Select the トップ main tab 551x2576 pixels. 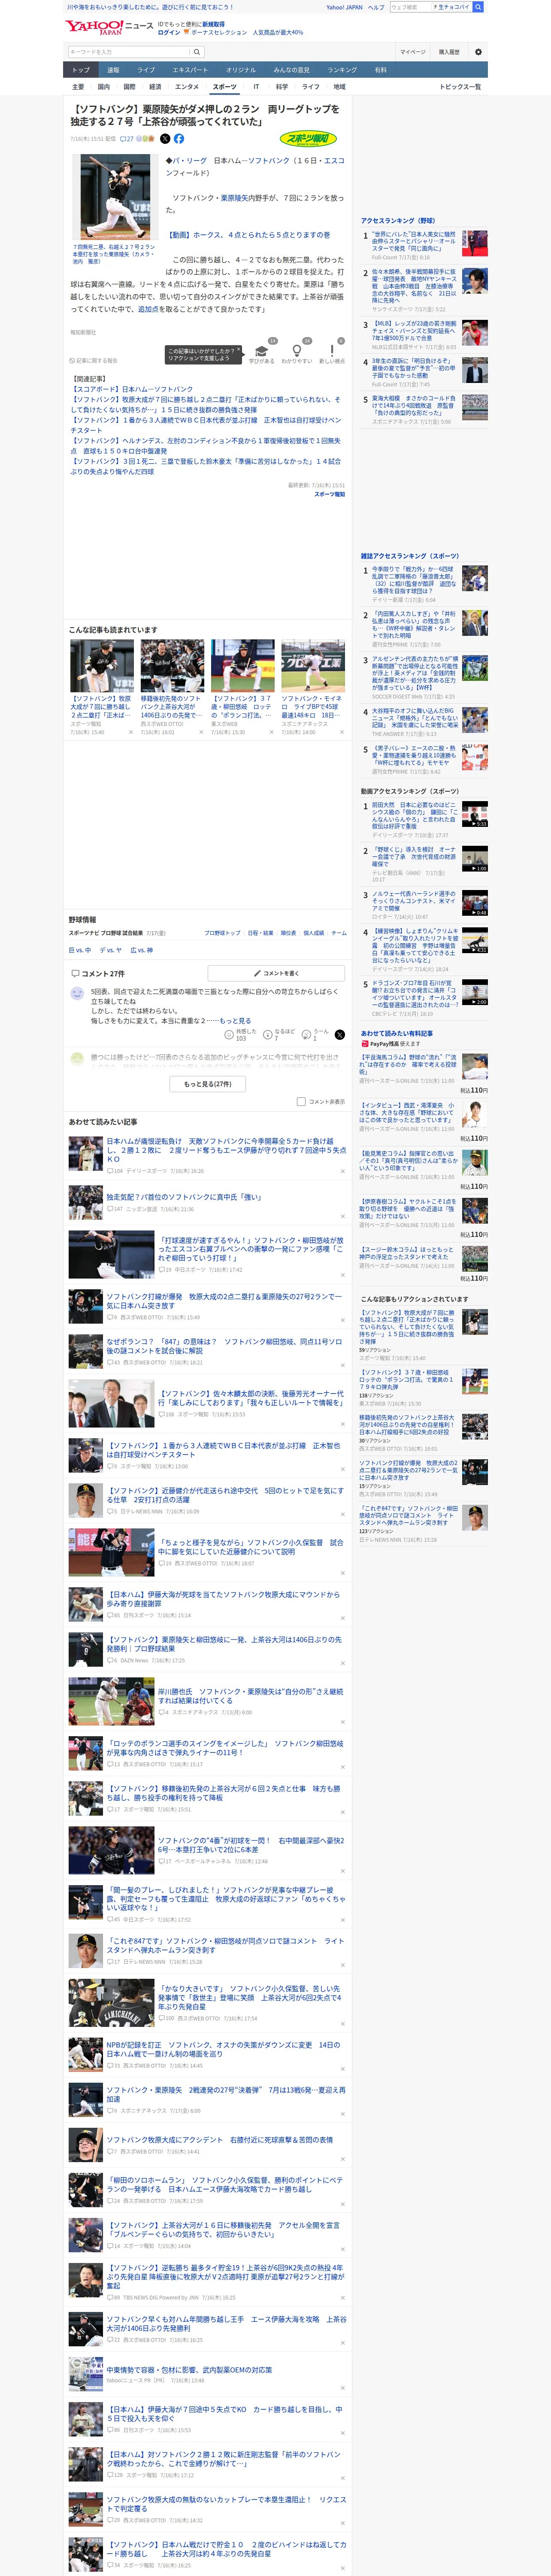[x=81, y=70]
